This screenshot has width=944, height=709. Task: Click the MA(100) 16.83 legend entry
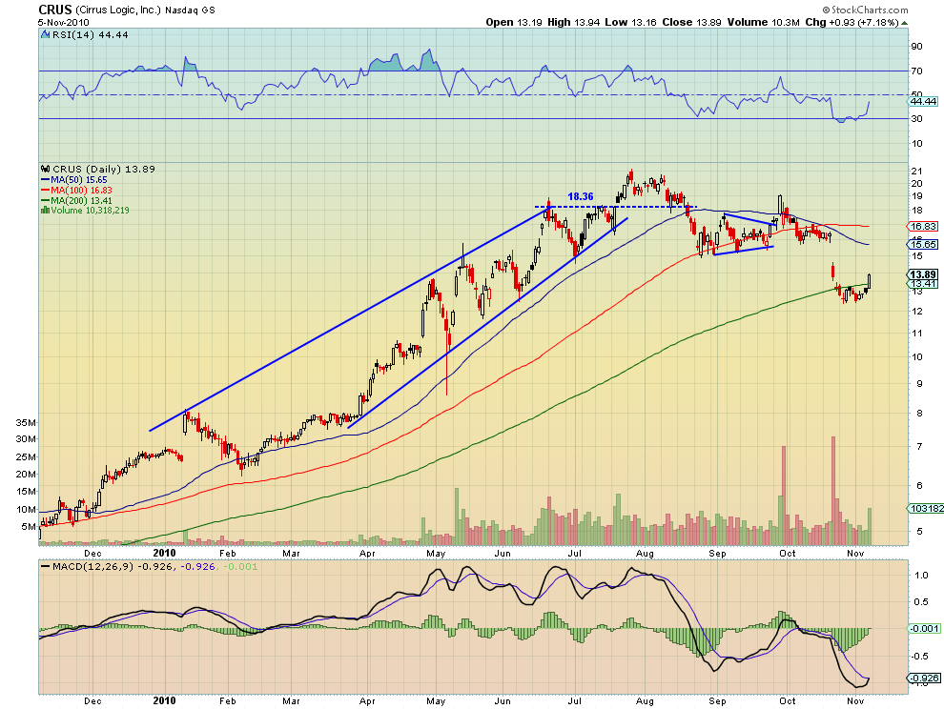(81, 191)
